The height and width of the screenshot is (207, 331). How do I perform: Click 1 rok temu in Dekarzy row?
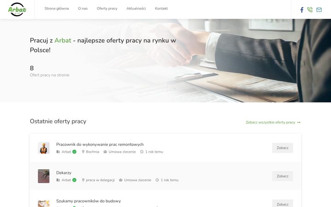pyautogui.click(x=170, y=180)
